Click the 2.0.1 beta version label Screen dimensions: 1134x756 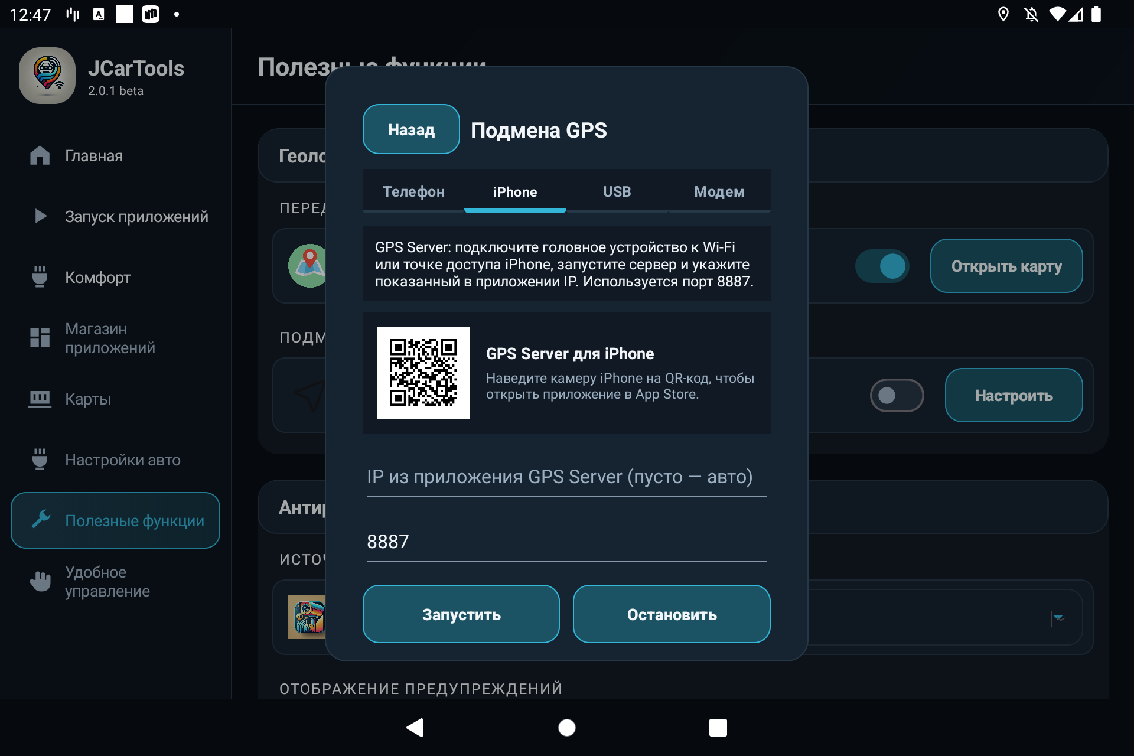(116, 91)
